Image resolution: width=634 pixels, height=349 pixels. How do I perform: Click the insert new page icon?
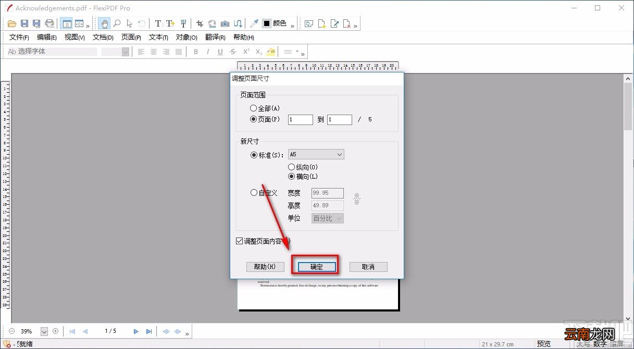pyautogui.click(x=322, y=23)
